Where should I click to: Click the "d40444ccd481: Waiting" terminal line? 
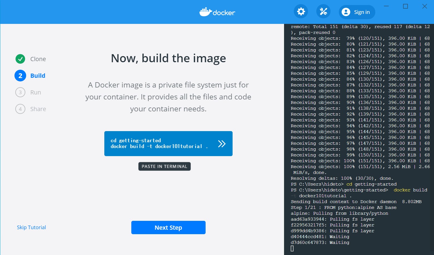point(320,237)
